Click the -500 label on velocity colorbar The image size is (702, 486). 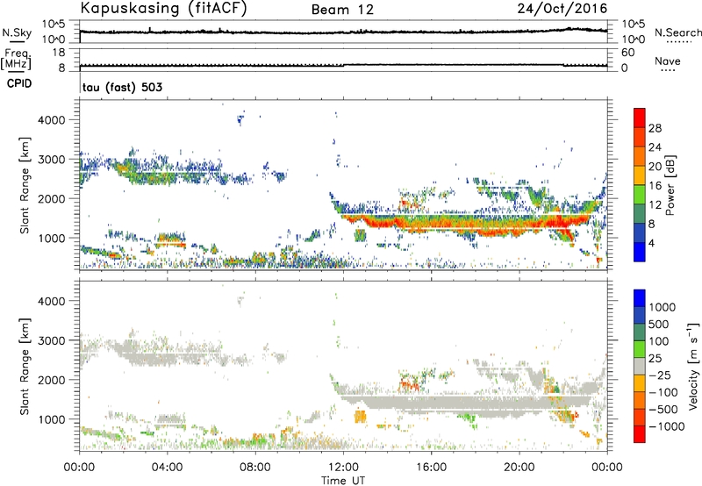tap(663, 410)
